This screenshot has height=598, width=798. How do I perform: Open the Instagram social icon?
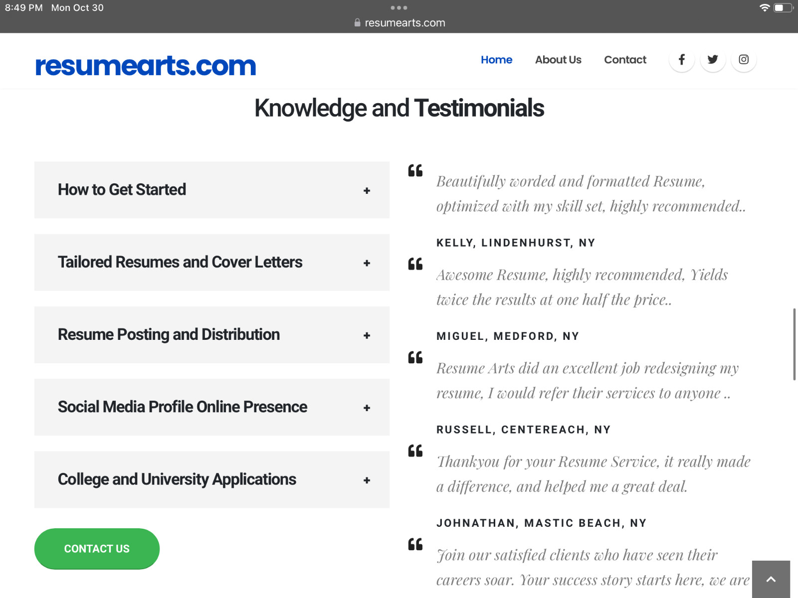coord(744,59)
